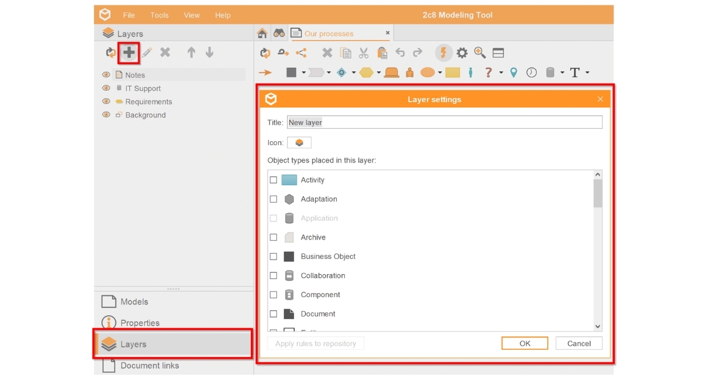727x380 pixels.
Task: Open the Document links panel tab
Action: click(x=173, y=365)
